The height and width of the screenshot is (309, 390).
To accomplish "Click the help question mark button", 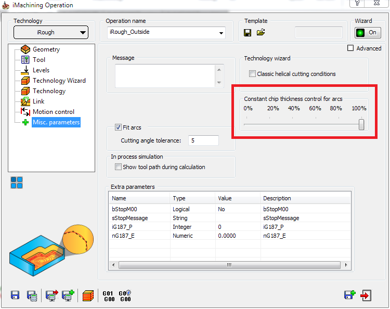I will pyautogui.click(x=357, y=4).
